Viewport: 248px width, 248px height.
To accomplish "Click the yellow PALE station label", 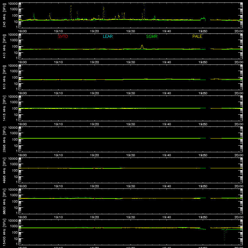I will tap(197, 36).
